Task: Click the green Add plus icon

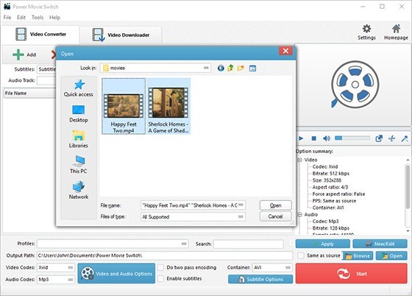Action: pos(18,54)
